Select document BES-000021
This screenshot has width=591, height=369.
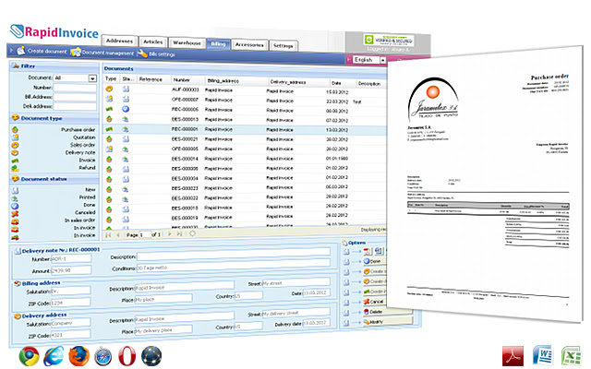[245, 139]
